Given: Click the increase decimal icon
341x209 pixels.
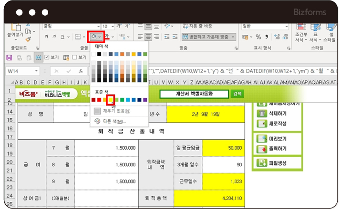Looking at the screenshot, I should 277,37.
